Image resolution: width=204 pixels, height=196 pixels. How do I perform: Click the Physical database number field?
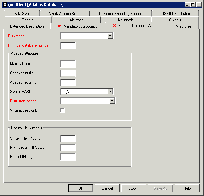(x=68, y=46)
